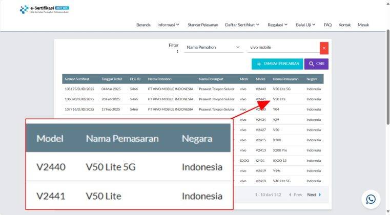
Task: Select certificate 108175/DJID/2025
Action: click(x=79, y=89)
